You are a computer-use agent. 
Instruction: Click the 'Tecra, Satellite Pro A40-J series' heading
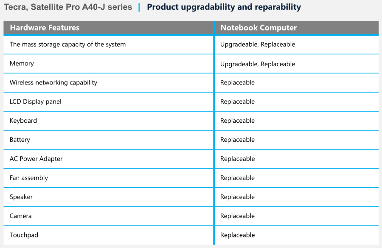[68, 7]
